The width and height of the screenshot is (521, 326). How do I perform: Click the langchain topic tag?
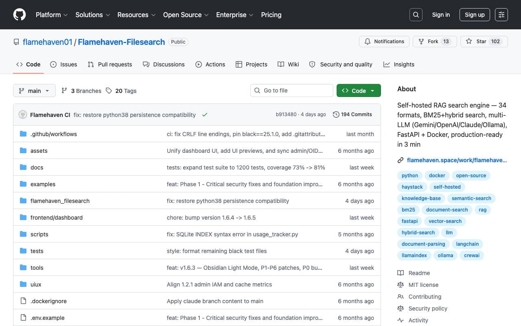(467, 244)
